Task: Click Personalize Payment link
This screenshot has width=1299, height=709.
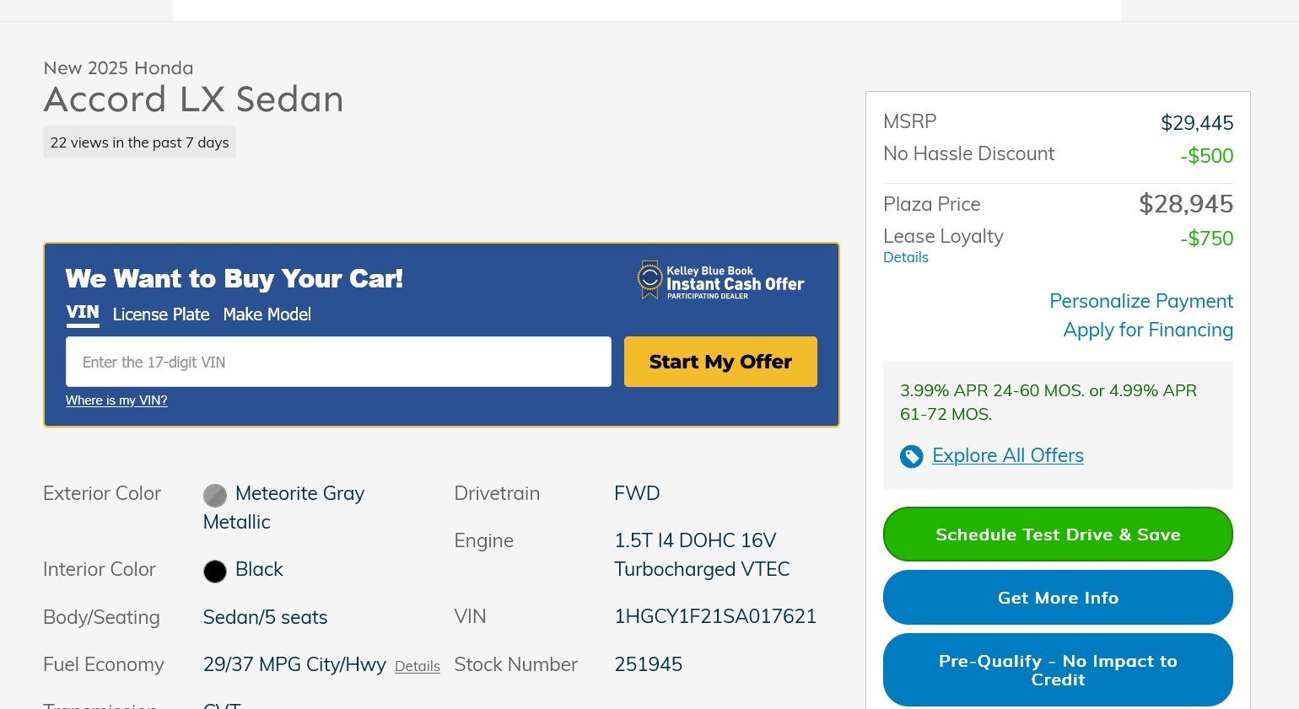Action: (x=1141, y=301)
